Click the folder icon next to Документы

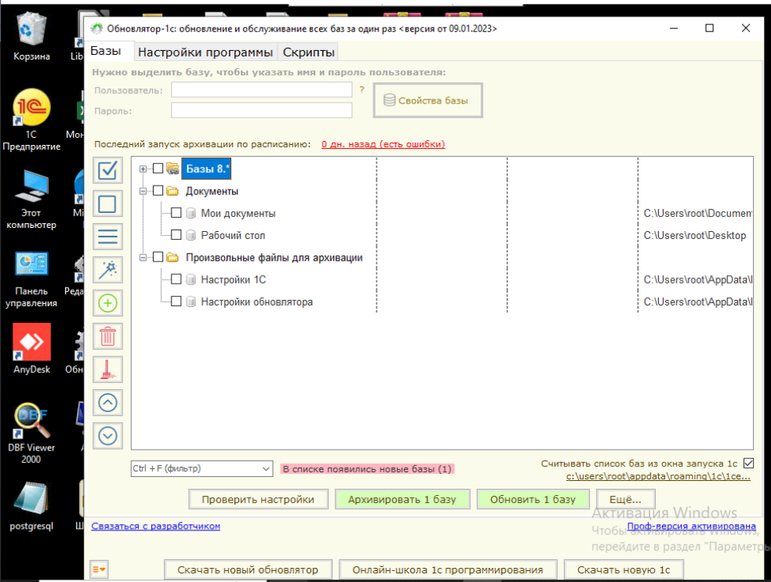(x=172, y=190)
